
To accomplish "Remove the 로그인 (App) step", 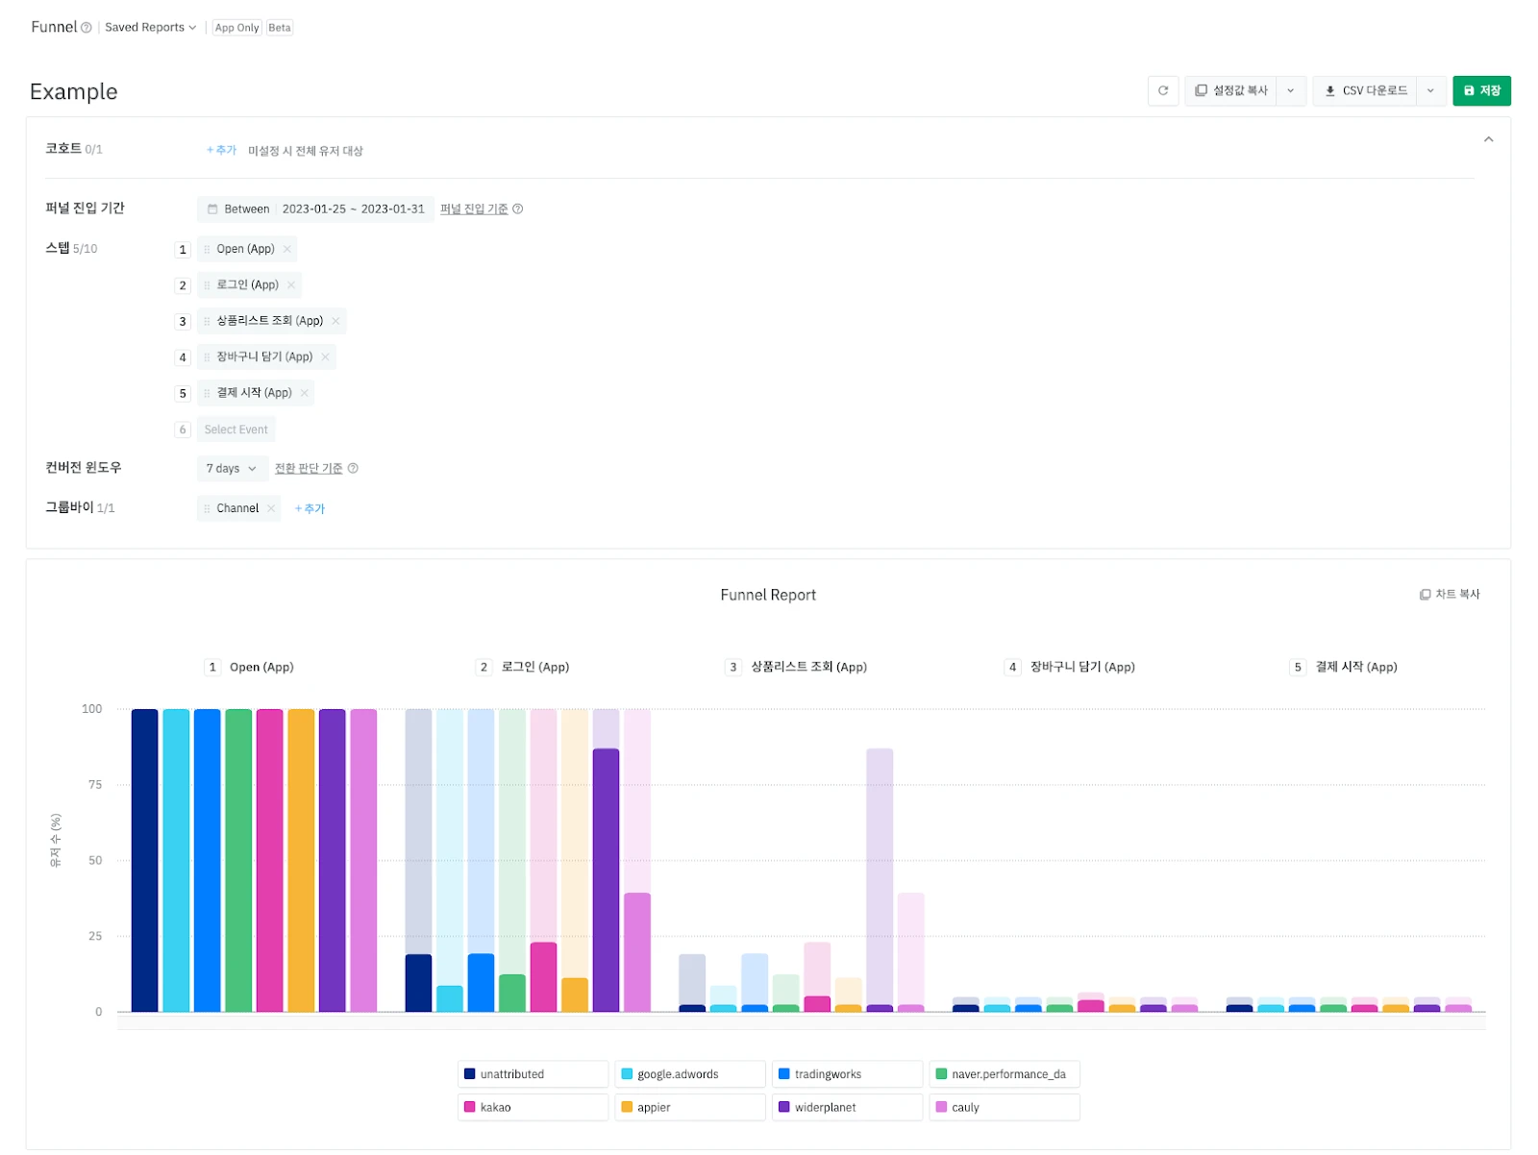I will (x=291, y=285).
